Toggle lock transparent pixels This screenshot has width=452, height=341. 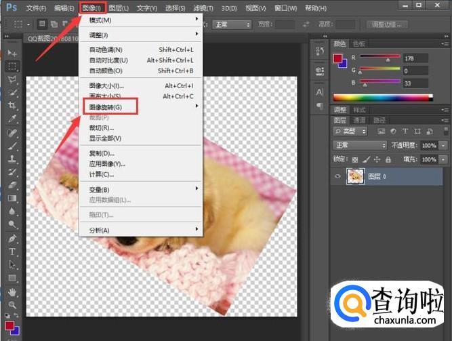[355, 159]
